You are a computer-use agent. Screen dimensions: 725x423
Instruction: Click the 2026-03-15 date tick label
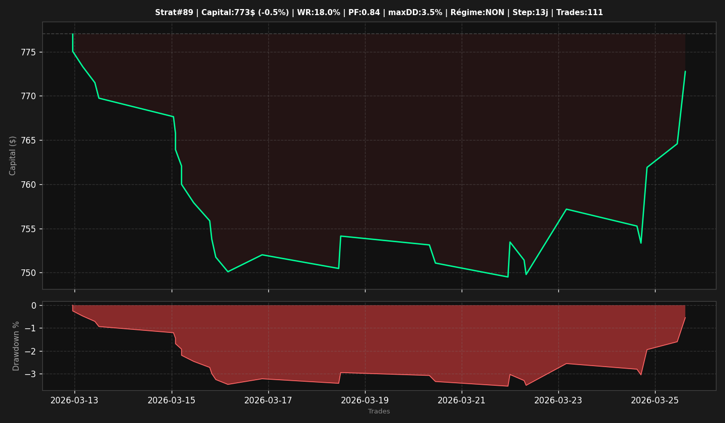pos(172,401)
